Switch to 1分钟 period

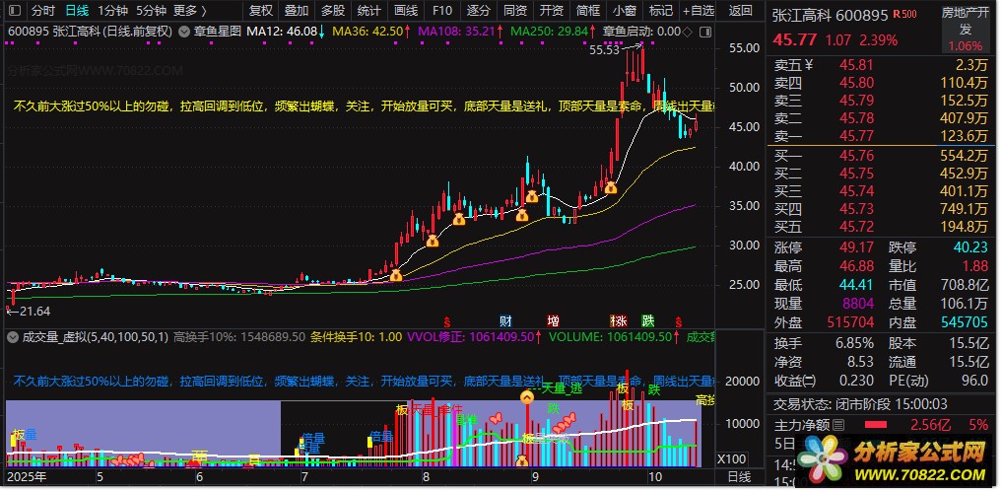tap(112, 11)
